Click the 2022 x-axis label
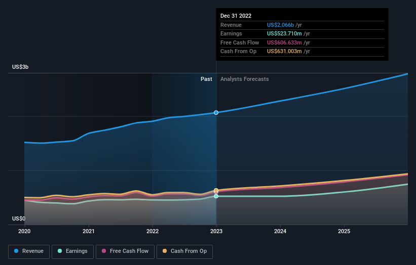This screenshot has width=416, height=265. coord(153,231)
